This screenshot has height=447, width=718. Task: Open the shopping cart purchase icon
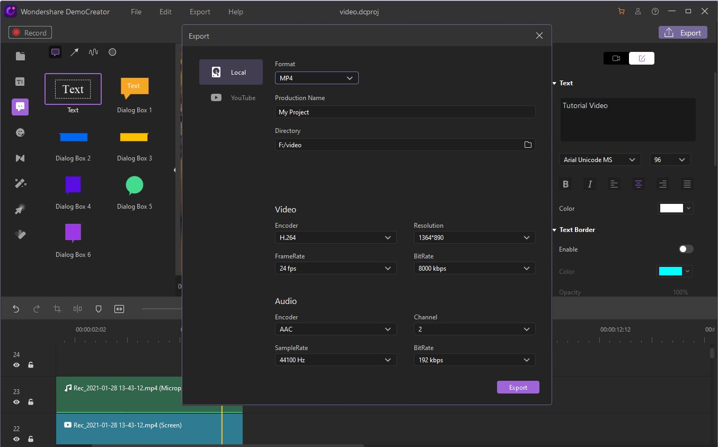(x=622, y=11)
